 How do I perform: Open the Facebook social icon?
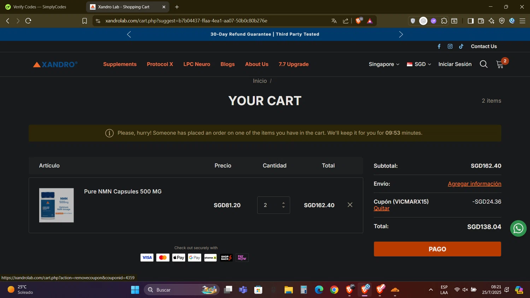click(x=439, y=46)
